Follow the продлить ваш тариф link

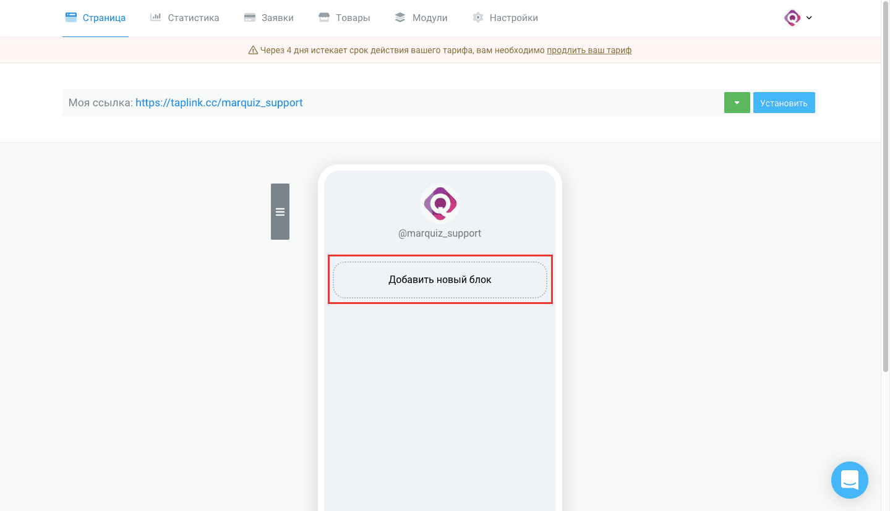589,50
